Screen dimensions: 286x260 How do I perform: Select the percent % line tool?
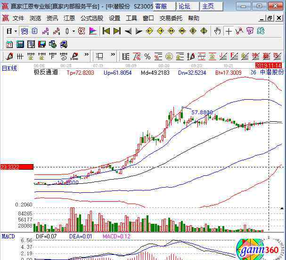(x=147, y=56)
